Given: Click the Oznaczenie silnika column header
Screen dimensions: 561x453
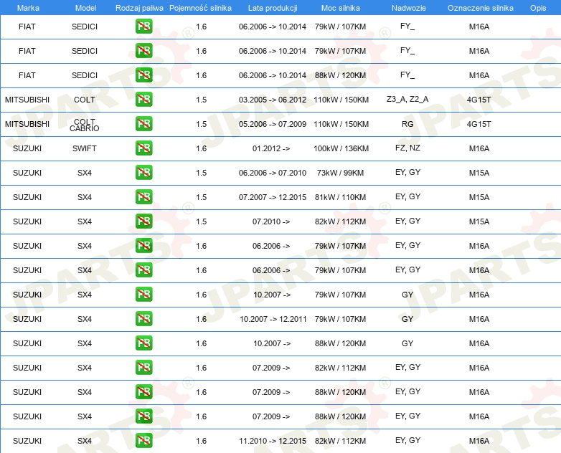Looking at the screenshot, I should point(480,8).
